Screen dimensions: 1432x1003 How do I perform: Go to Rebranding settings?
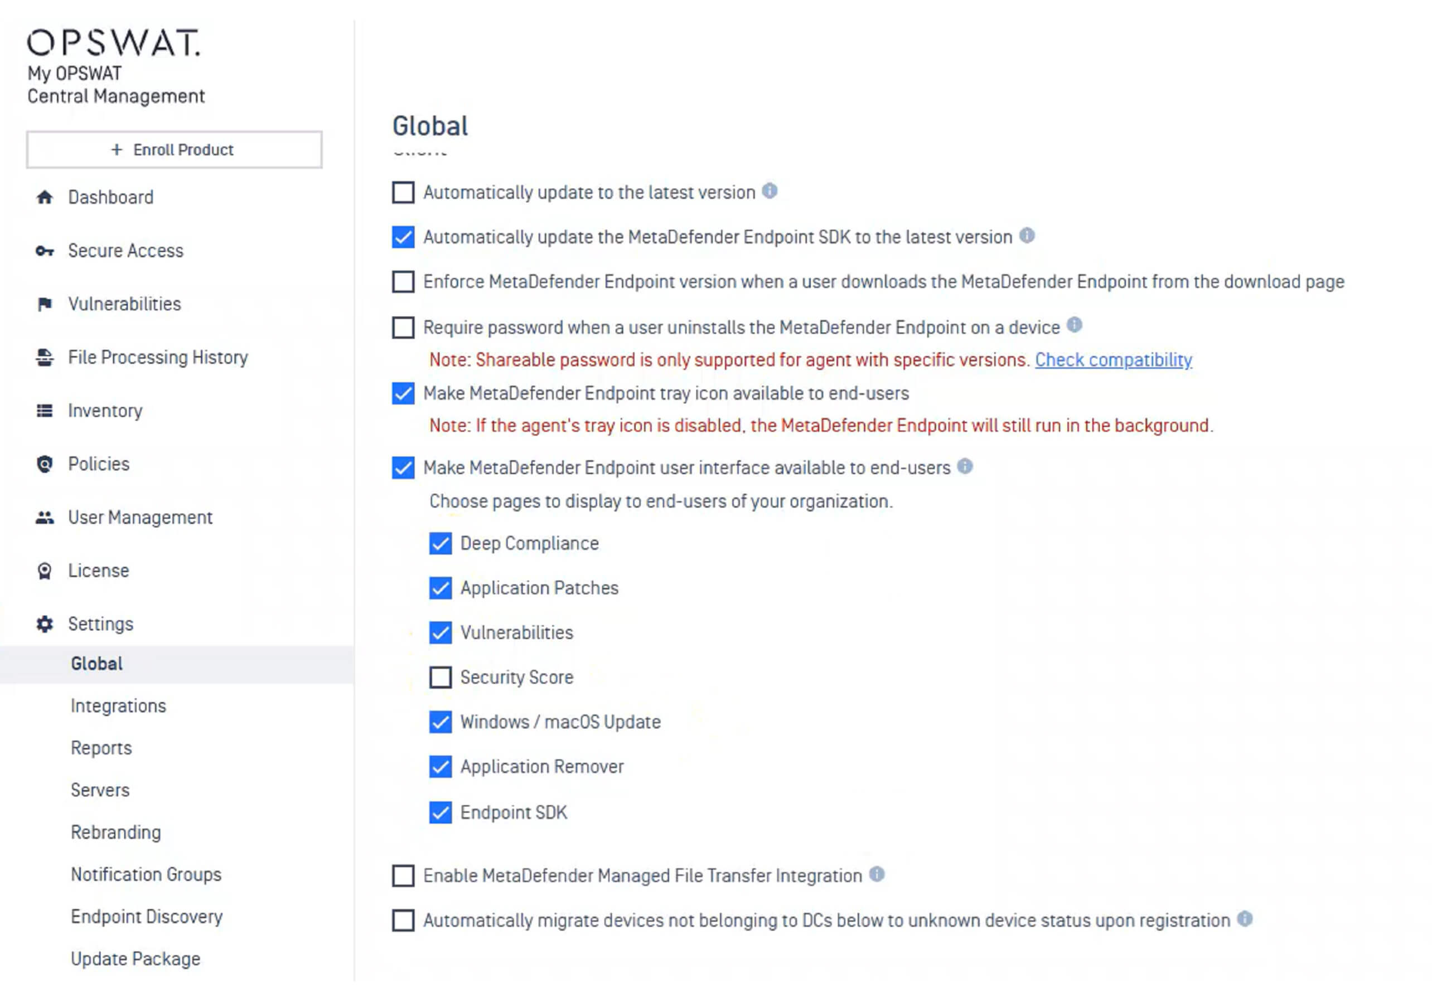[116, 833]
